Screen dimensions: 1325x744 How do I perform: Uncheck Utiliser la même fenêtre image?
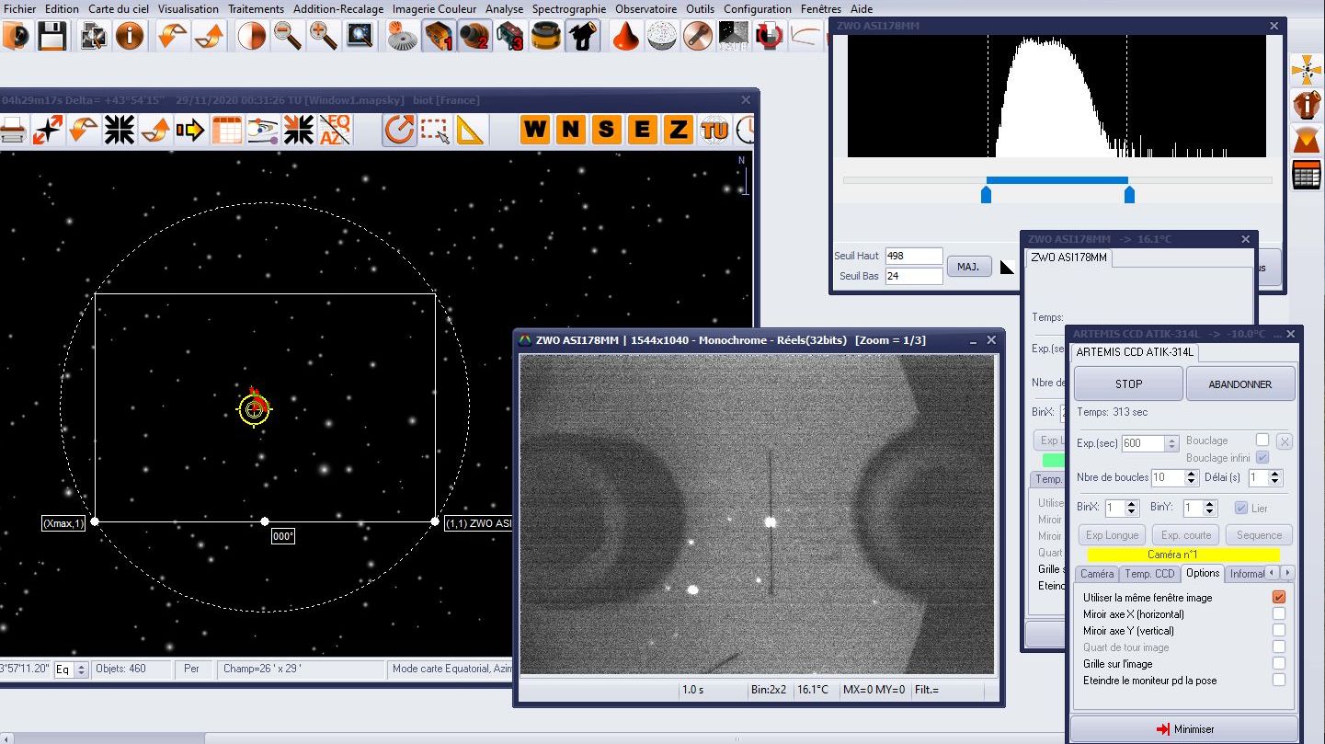[1278, 598]
